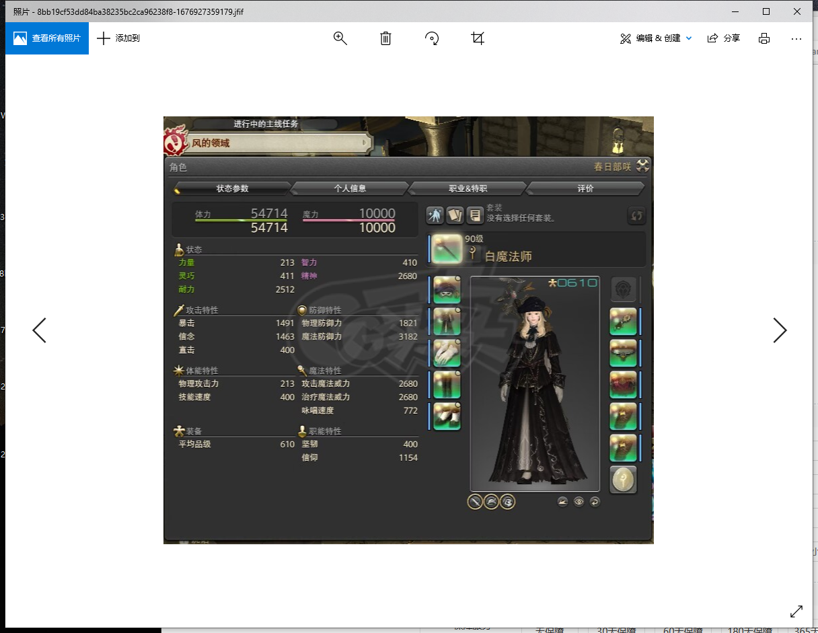Screen dimensions: 818x633
Task: Rotate the photo using rotate icon
Action: click(432, 38)
